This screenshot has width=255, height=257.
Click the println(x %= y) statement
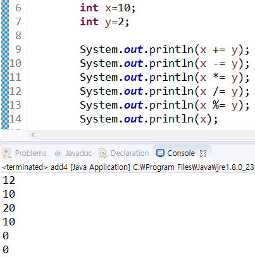click(x=165, y=105)
